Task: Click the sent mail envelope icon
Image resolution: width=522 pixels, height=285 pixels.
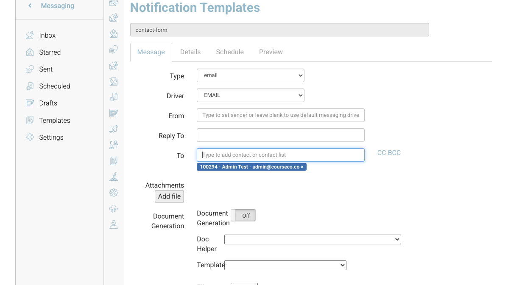Action: (113, 65)
